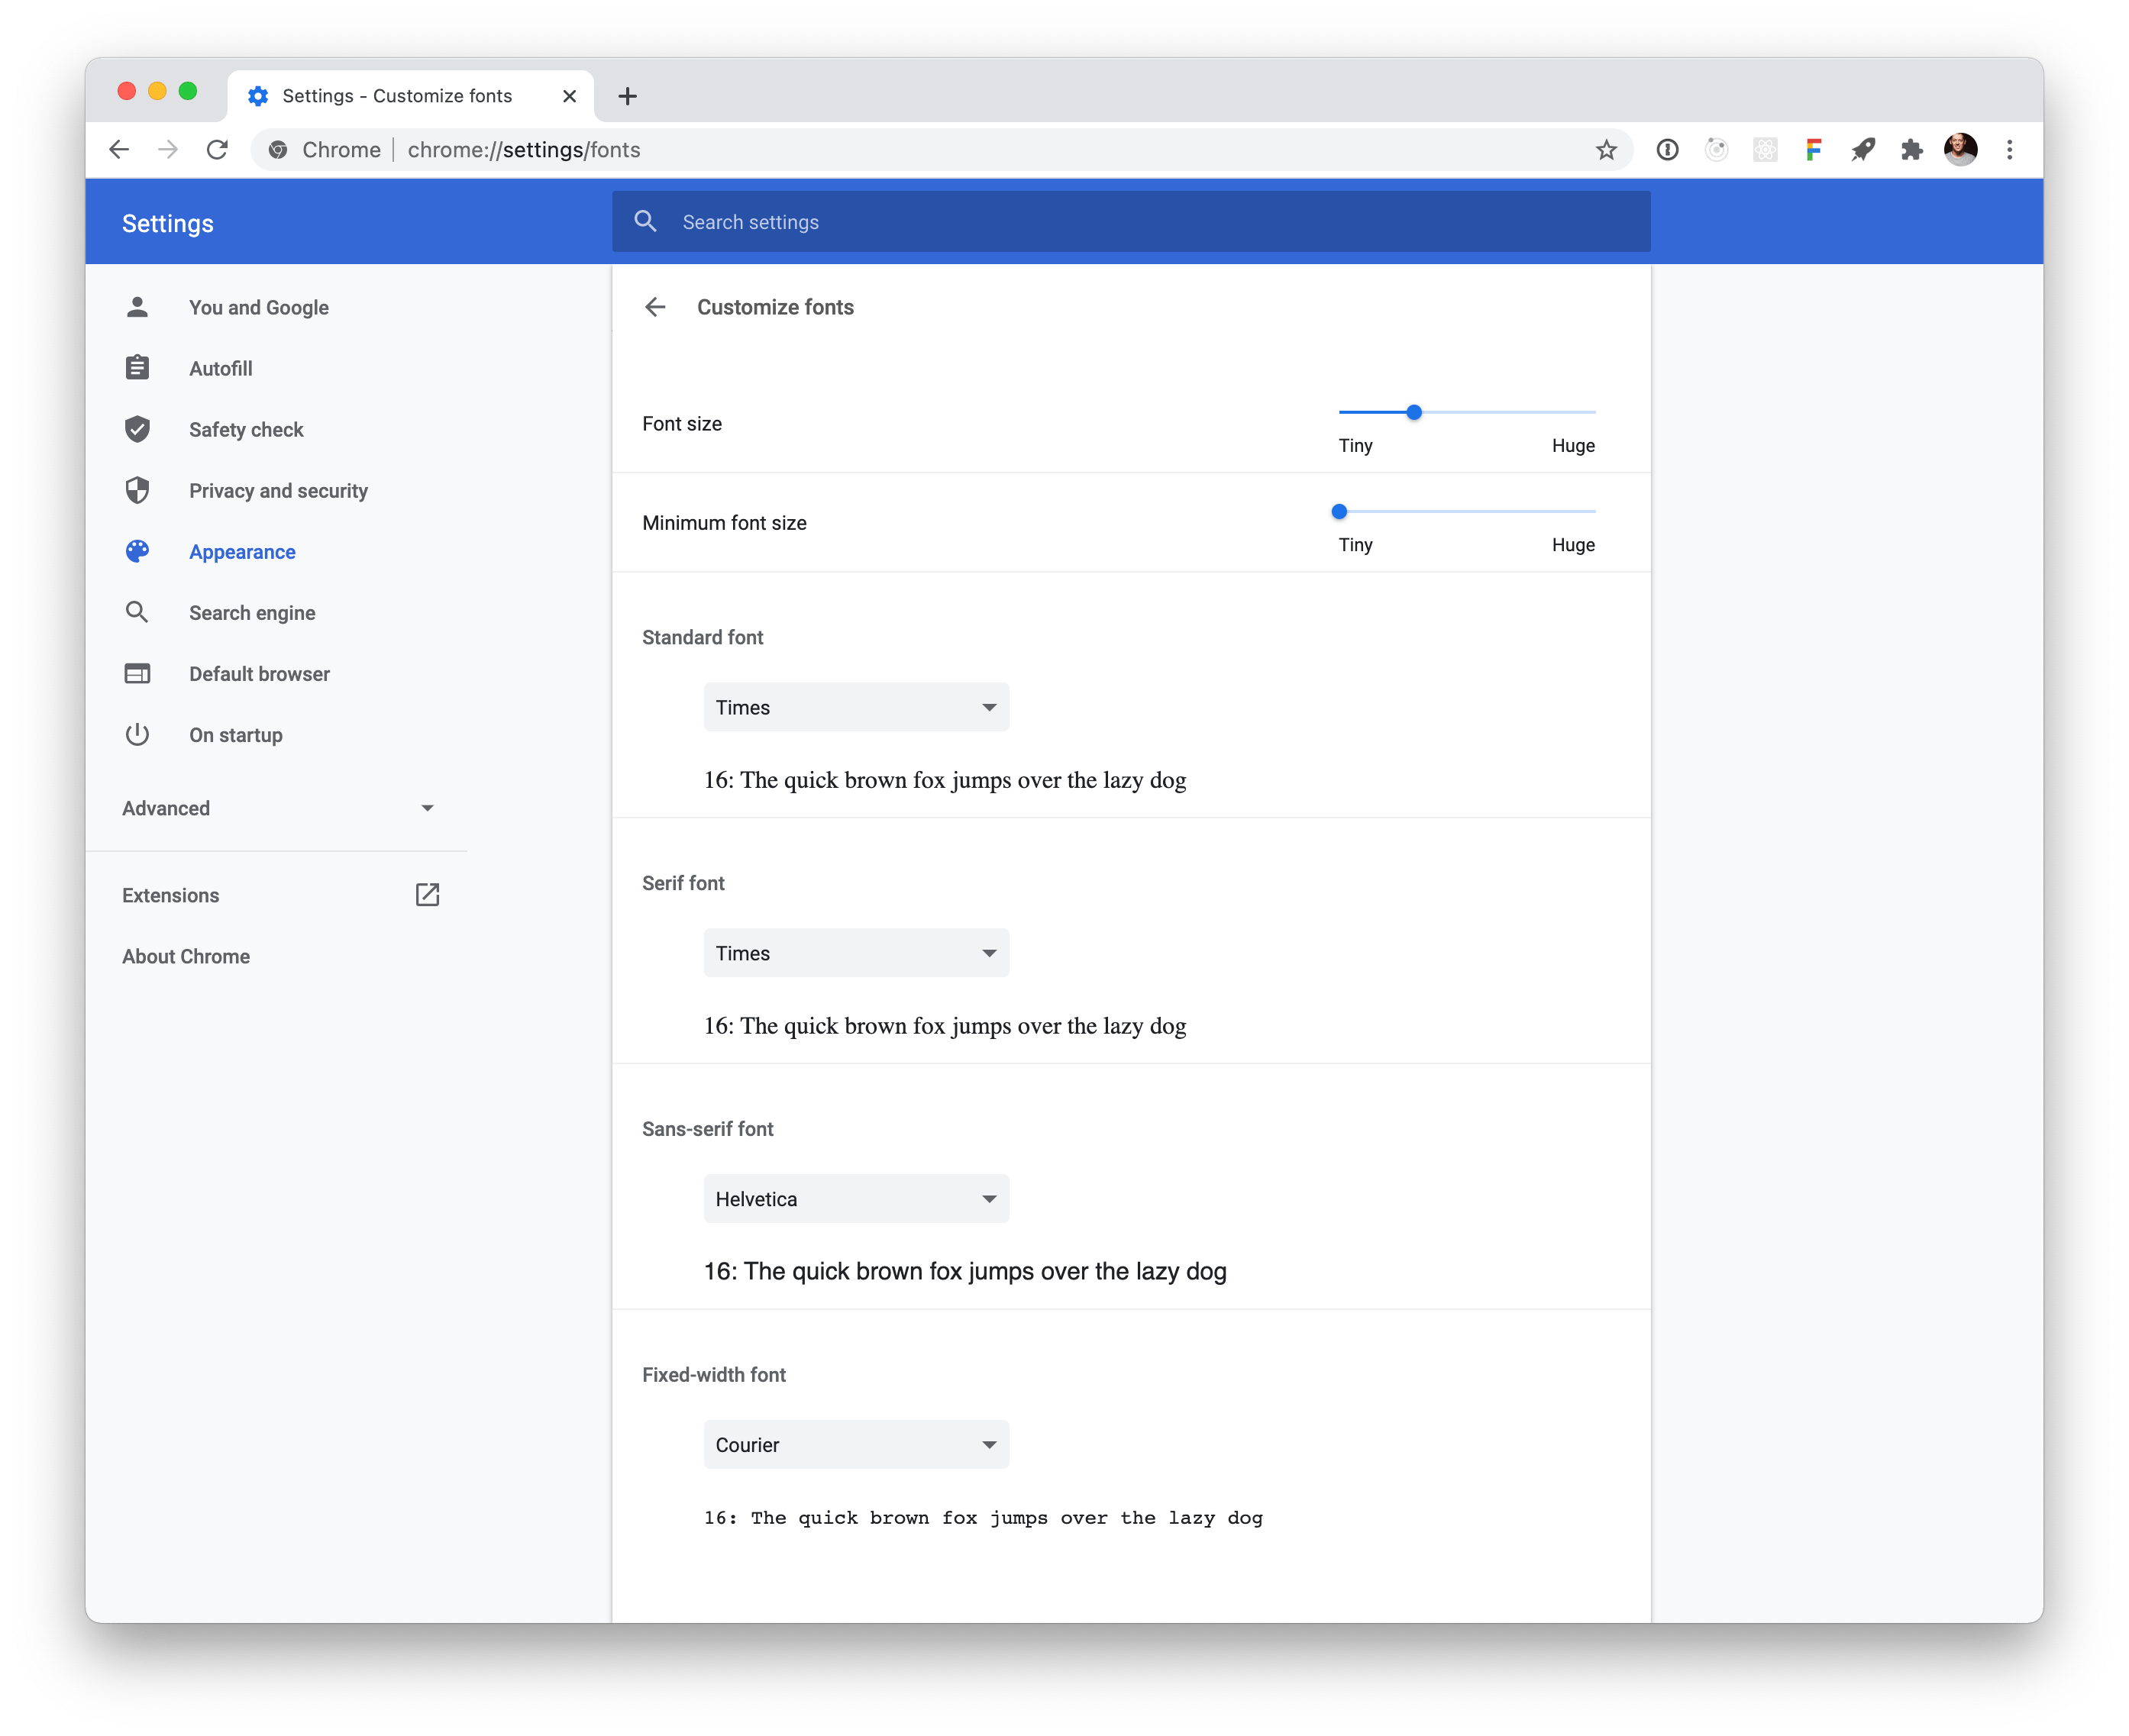Open the Chrome three-dot menu
This screenshot has height=1736, width=2129.
click(x=2009, y=150)
